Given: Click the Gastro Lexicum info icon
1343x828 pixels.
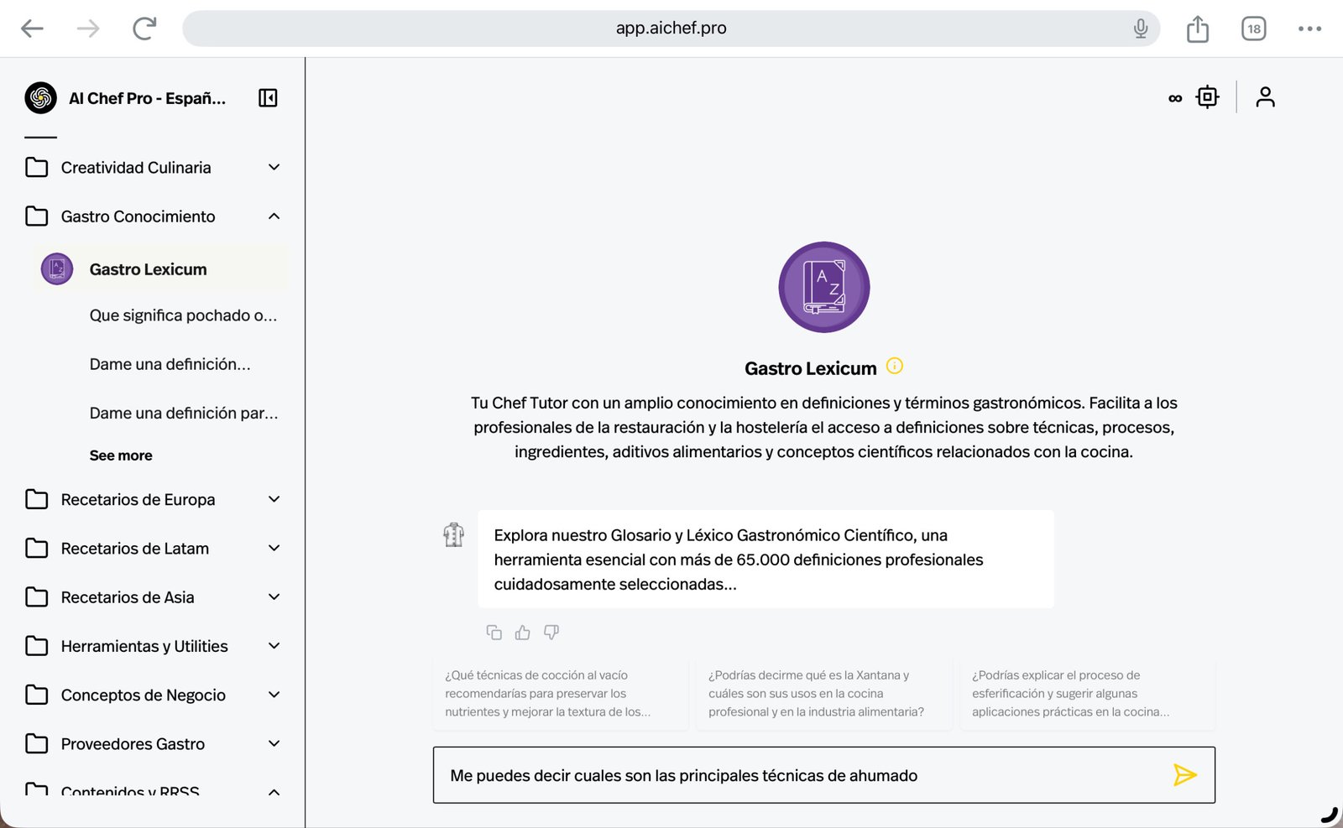Looking at the screenshot, I should point(895,366).
